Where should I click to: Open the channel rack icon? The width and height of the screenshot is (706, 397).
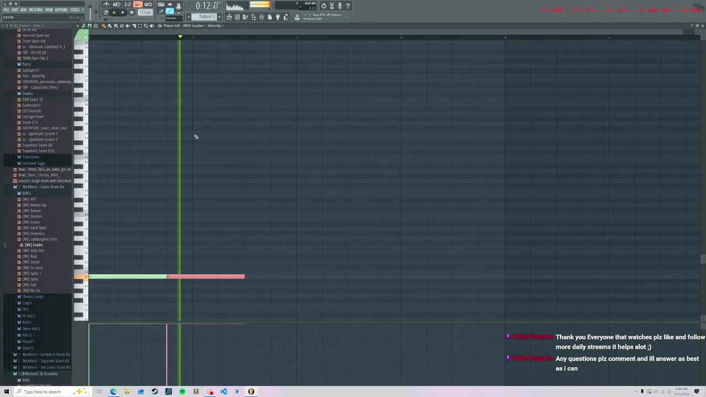(x=237, y=17)
